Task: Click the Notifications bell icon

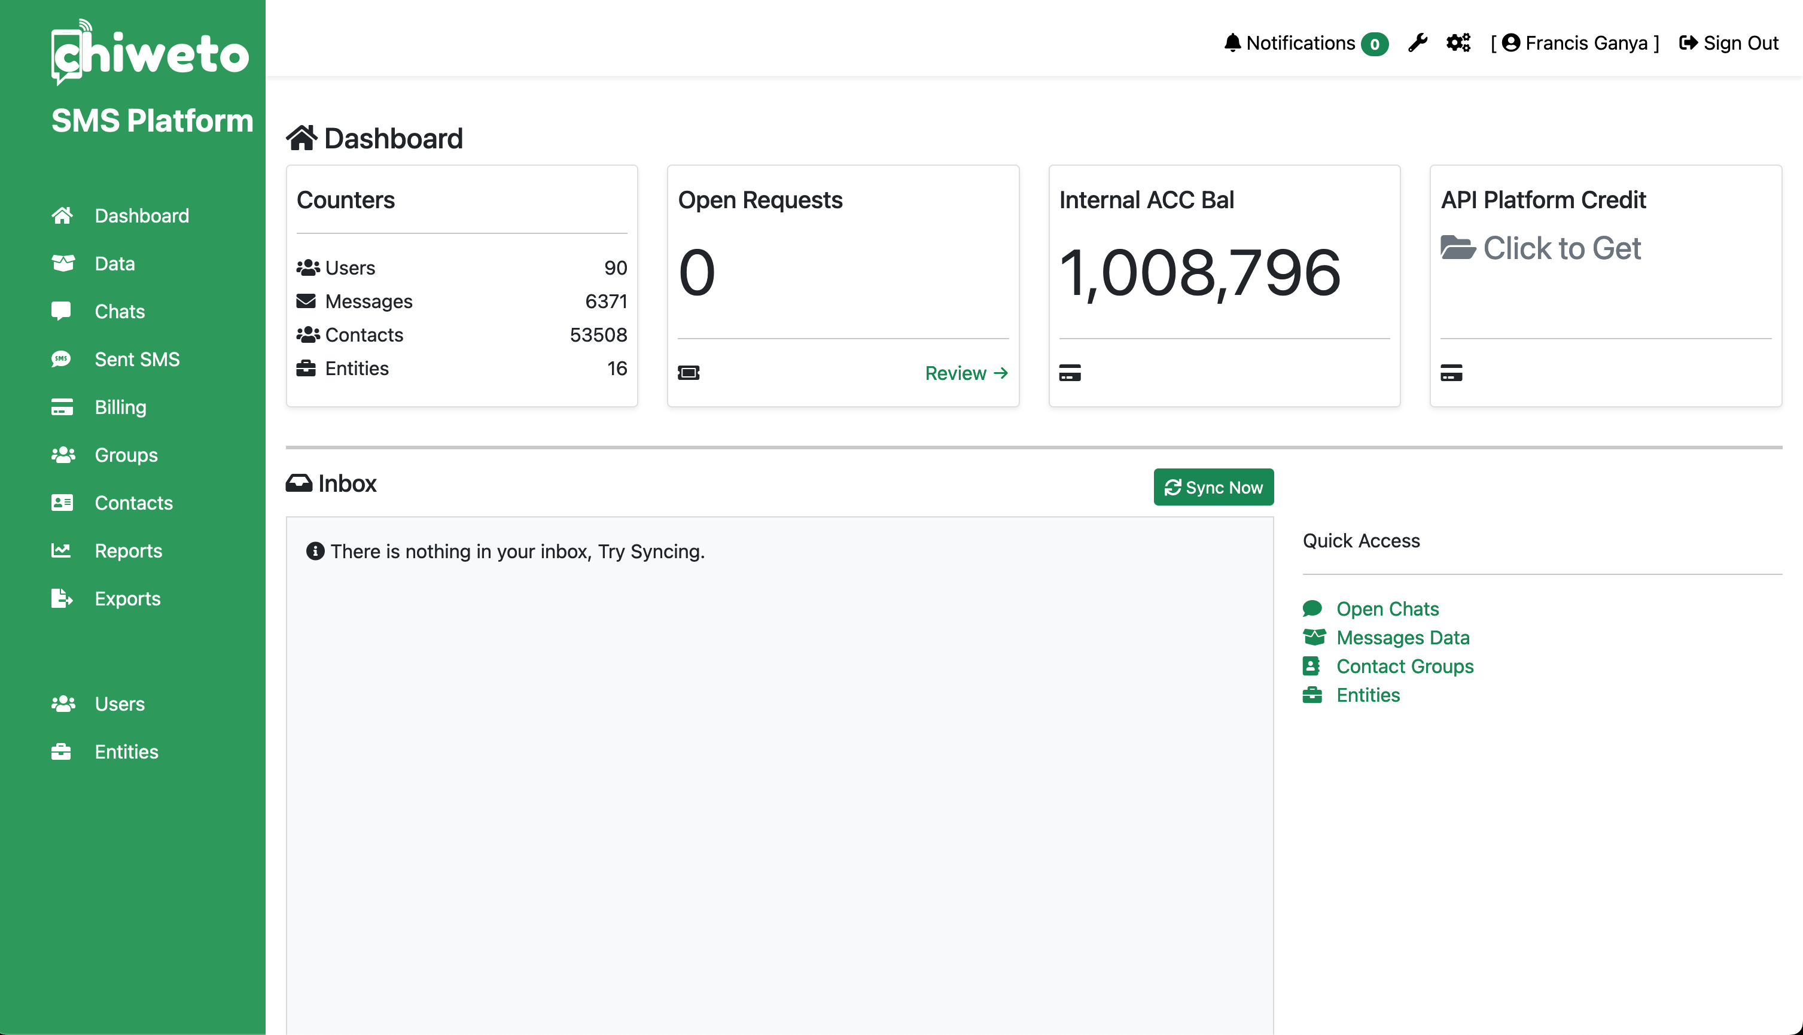Action: [1232, 43]
